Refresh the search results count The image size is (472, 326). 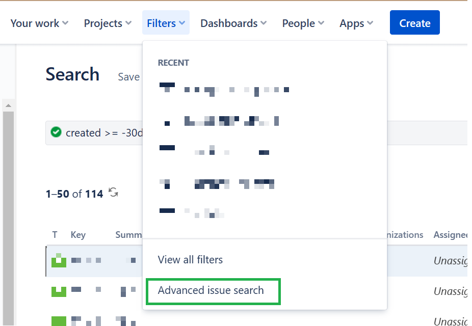point(113,193)
